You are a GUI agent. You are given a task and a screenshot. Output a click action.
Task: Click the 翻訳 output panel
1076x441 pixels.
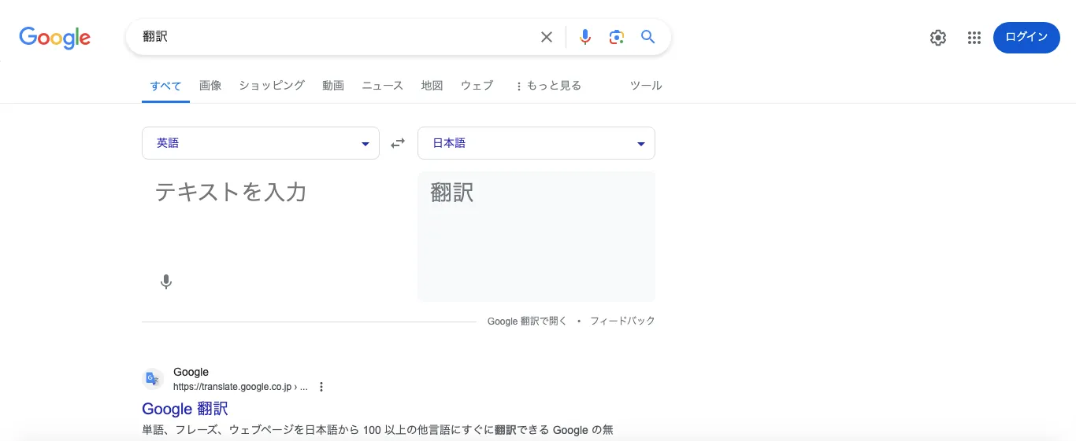coord(536,236)
